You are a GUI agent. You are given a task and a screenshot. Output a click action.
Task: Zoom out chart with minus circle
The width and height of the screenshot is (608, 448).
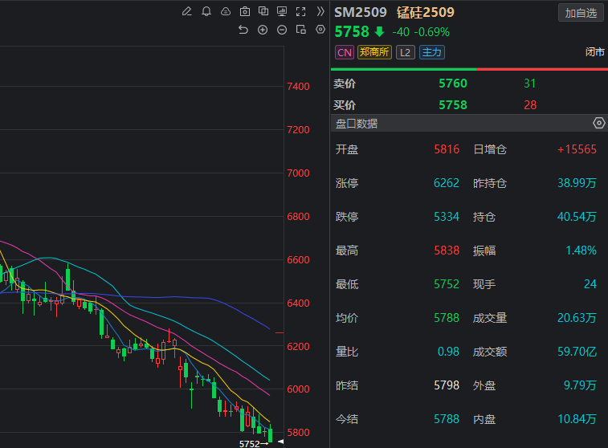[282, 30]
